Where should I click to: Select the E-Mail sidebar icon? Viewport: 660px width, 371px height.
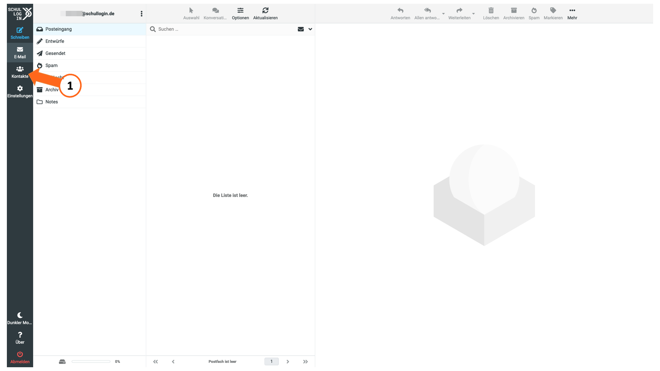click(x=20, y=53)
